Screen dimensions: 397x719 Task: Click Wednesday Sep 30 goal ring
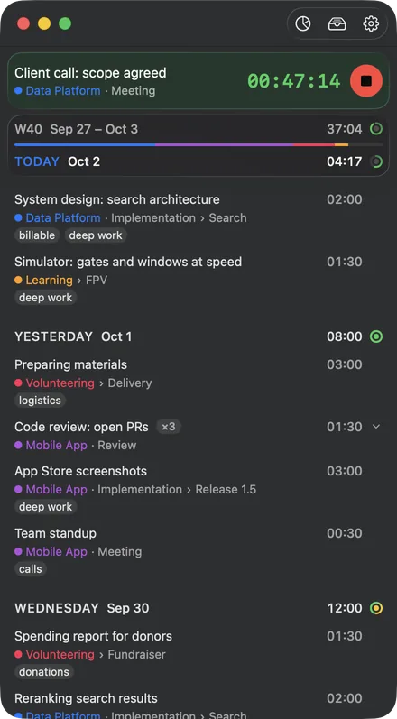point(376,608)
